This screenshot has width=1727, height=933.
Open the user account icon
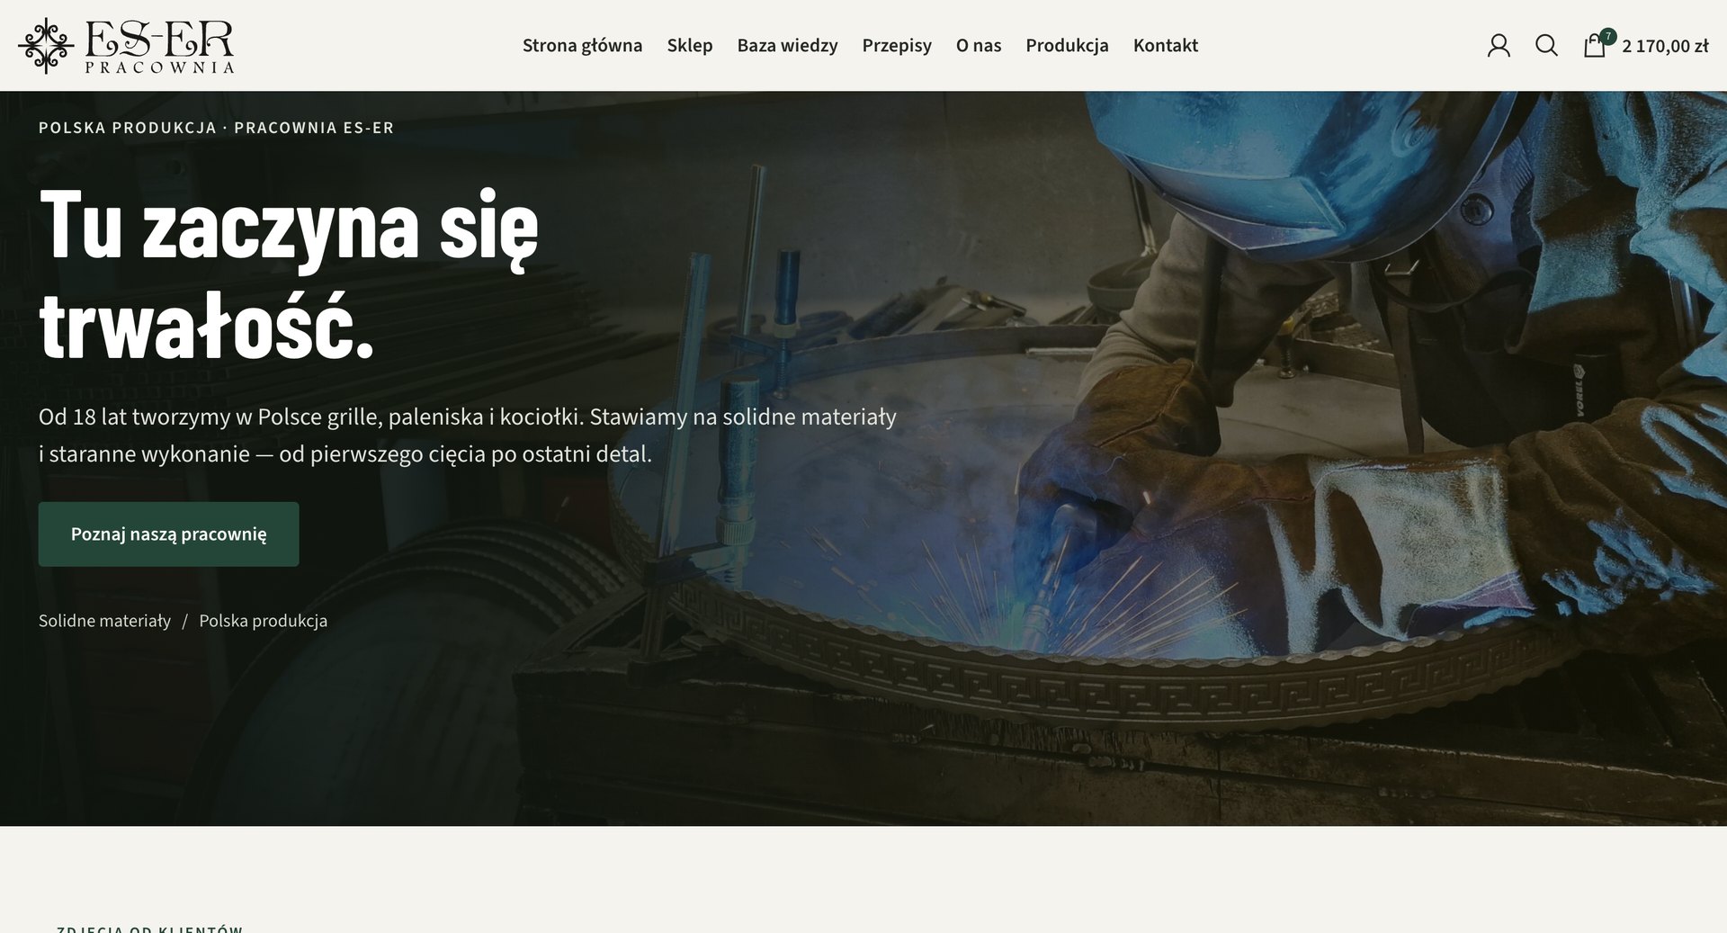point(1499,45)
